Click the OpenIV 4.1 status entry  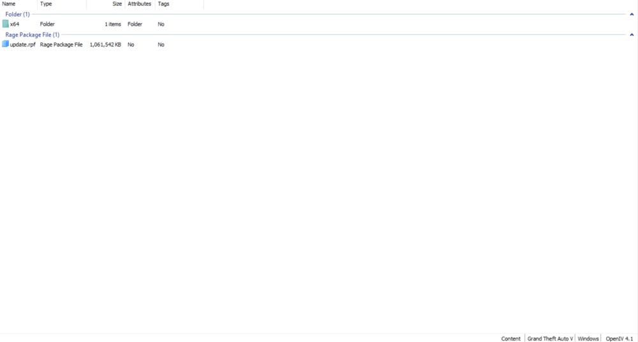[x=619, y=338]
